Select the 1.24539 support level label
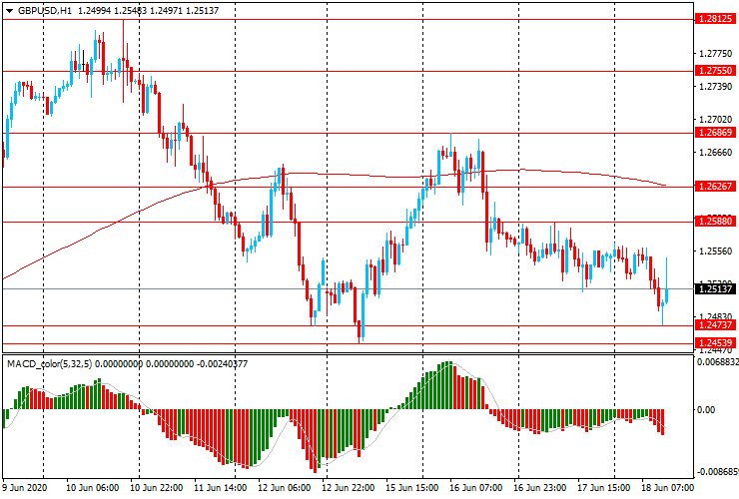The height and width of the screenshot is (499, 739). click(715, 342)
